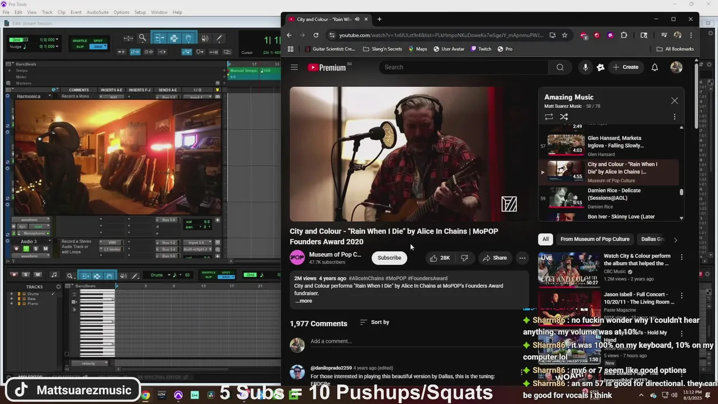The height and width of the screenshot is (404, 718).
Task: Open the Grid value dropdown arrow
Action: point(58,40)
